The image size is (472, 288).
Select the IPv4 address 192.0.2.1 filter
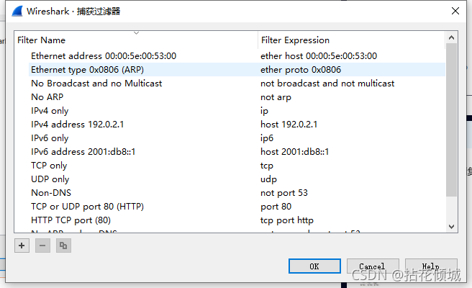[x=78, y=125]
